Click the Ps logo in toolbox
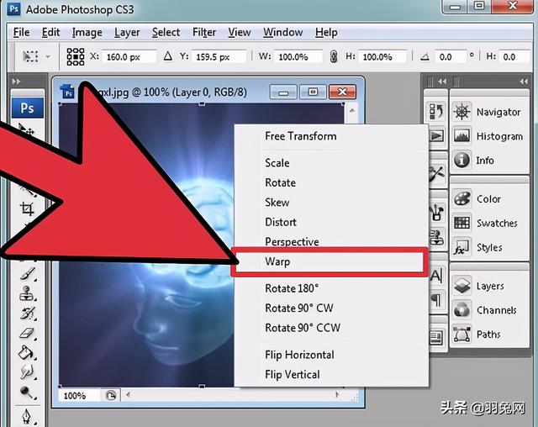This screenshot has height=427, width=538. pyautogui.click(x=28, y=108)
